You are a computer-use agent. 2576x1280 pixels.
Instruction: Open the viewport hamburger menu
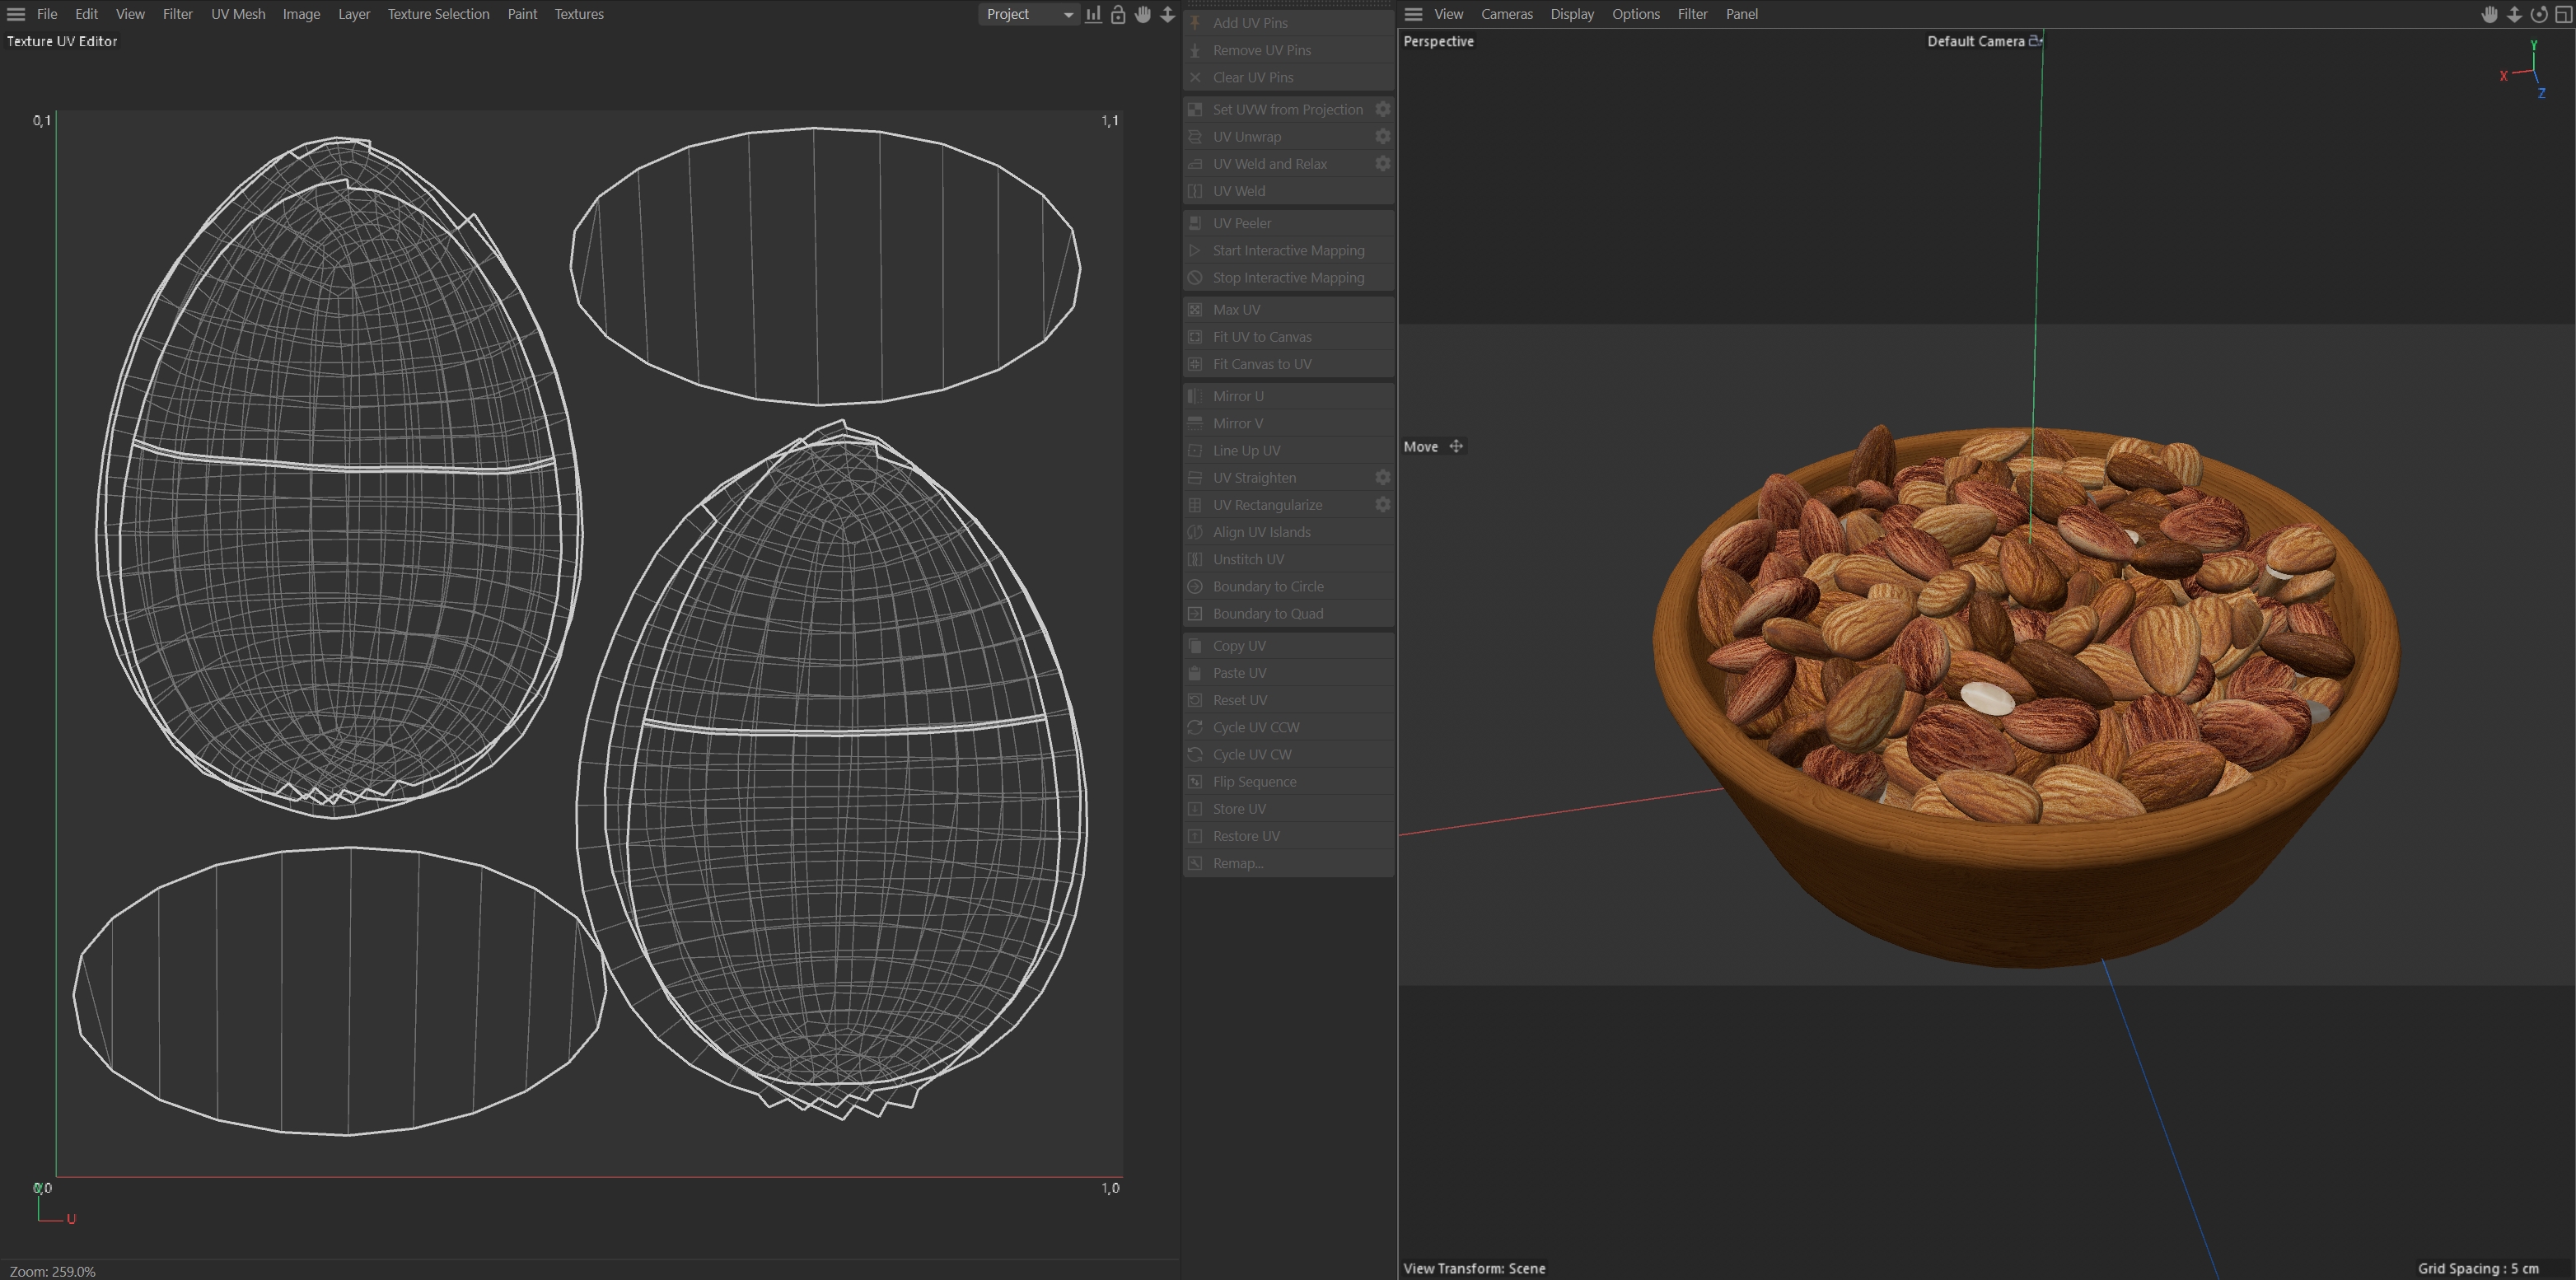(x=1413, y=14)
